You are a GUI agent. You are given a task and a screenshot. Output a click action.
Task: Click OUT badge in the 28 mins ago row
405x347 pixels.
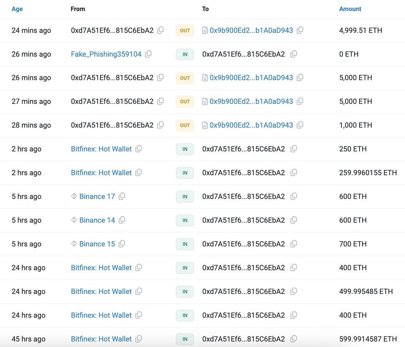pyautogui.click(x=185, y=125)
